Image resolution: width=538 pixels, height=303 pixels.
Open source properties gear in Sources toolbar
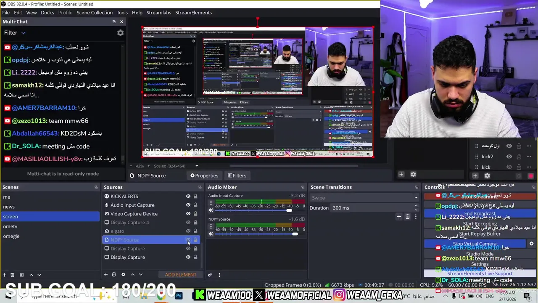coord(123,274)
